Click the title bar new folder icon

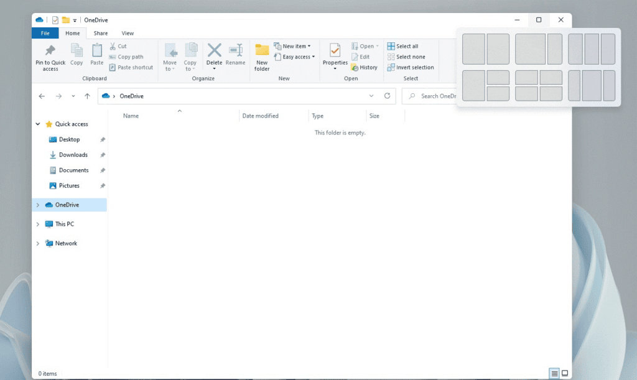(65, 20)
